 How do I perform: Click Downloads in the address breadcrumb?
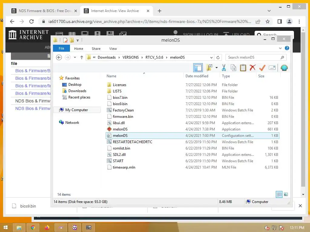coord(107,57)
